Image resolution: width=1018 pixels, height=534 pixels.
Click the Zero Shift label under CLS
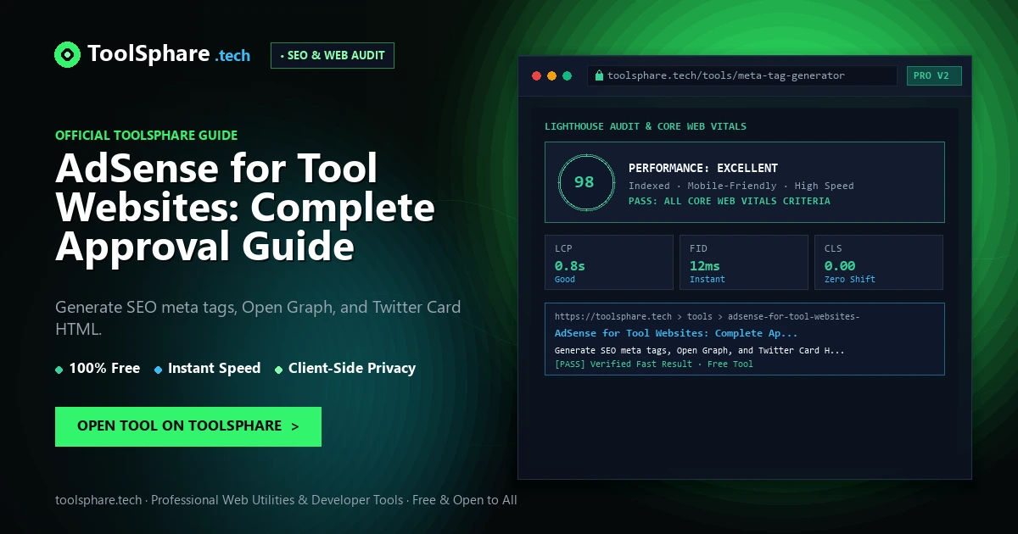pyautogui.click(x=850, y=279)
